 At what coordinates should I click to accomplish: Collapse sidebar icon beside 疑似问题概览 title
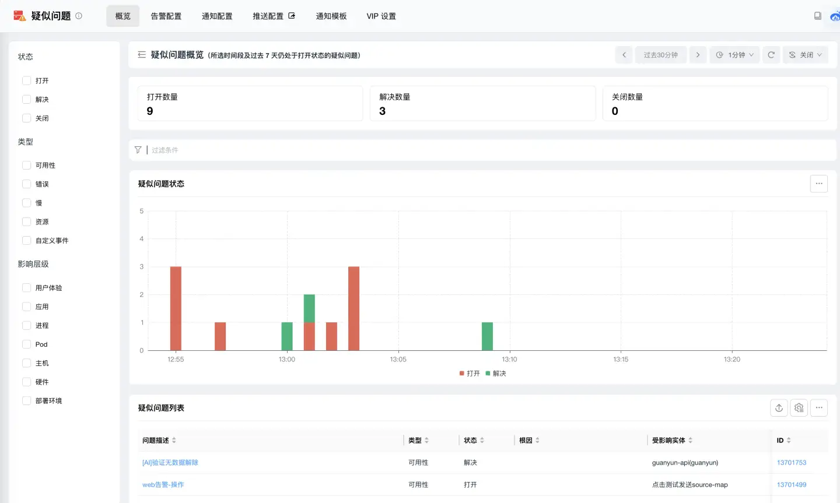(x=142, y=55)
